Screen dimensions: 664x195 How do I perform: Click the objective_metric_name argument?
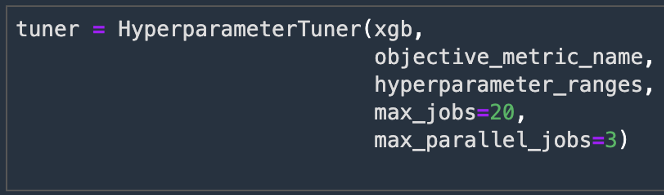point(508,57)
